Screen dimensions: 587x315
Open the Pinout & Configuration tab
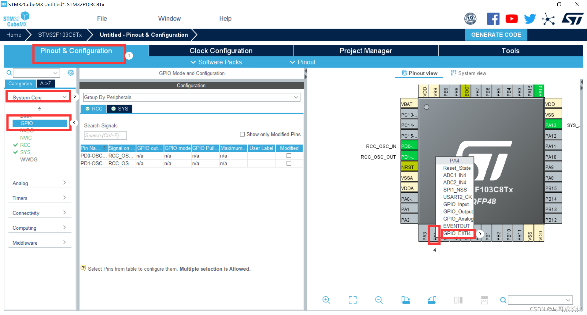[76, 51]
